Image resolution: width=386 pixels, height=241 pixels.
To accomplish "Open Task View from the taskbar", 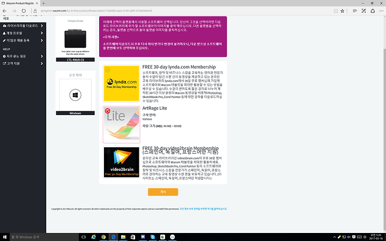I will pos(84,237).
